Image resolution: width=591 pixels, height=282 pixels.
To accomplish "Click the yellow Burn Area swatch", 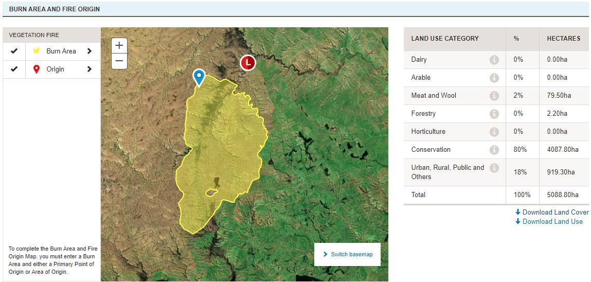I will click(37, 51).
